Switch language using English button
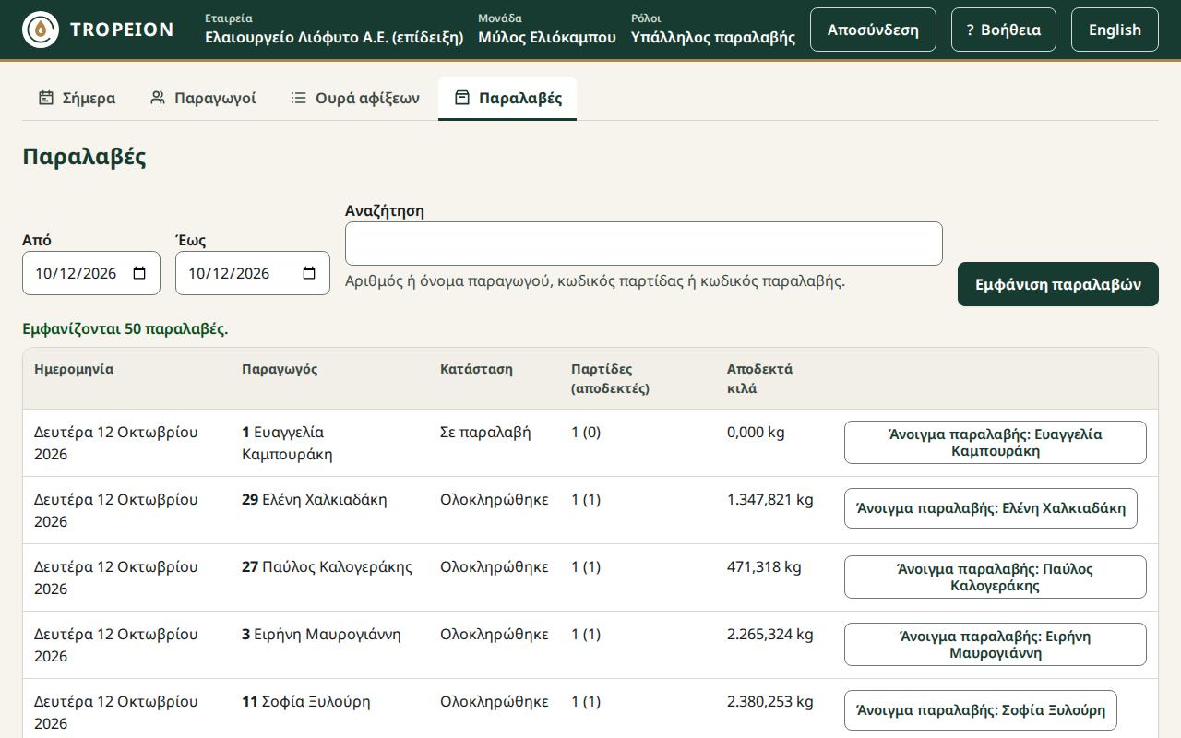The height and width of the screenshot is (738, 1181). pyautogui.click(x=1115, y=30)
